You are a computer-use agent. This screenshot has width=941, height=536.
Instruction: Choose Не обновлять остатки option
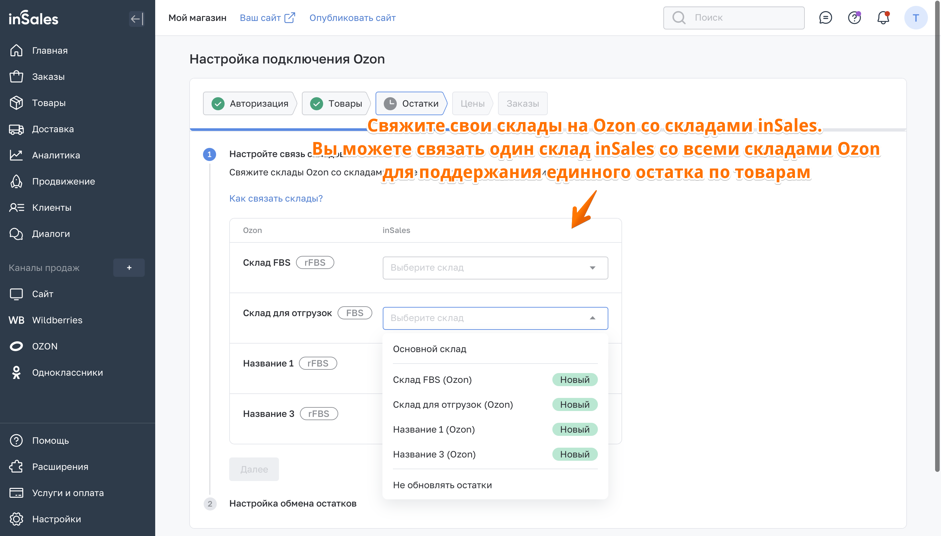(442, 485)
